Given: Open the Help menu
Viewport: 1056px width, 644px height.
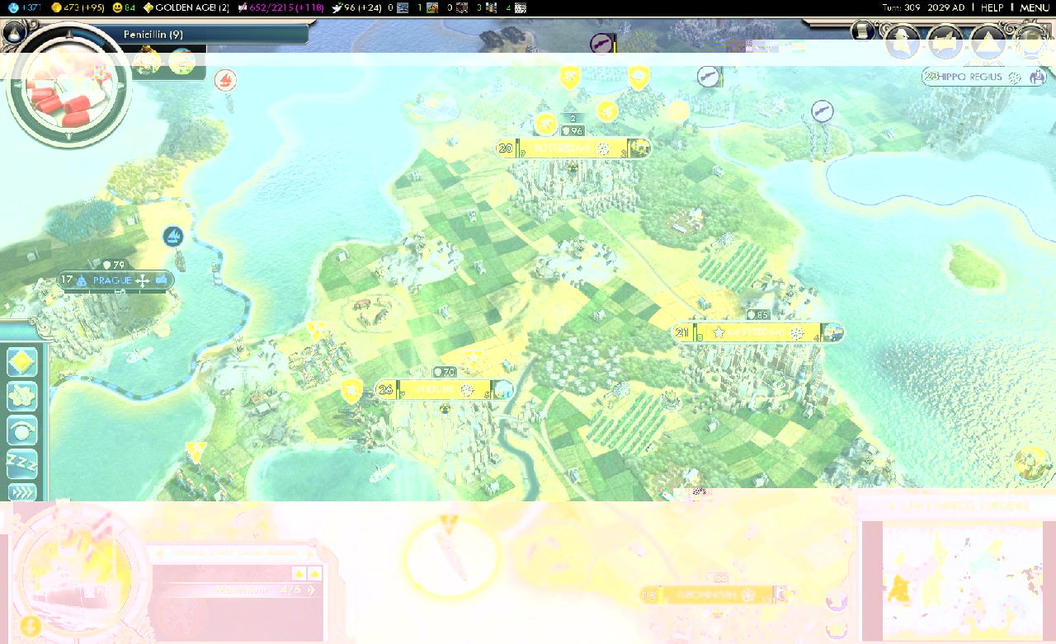Looking at the screenshot, I should (x=992, y=7).
